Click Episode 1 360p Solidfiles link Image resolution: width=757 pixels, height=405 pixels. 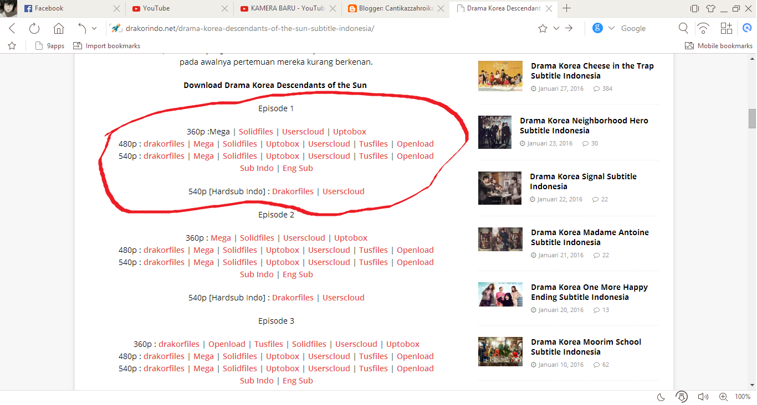point(256,132)
